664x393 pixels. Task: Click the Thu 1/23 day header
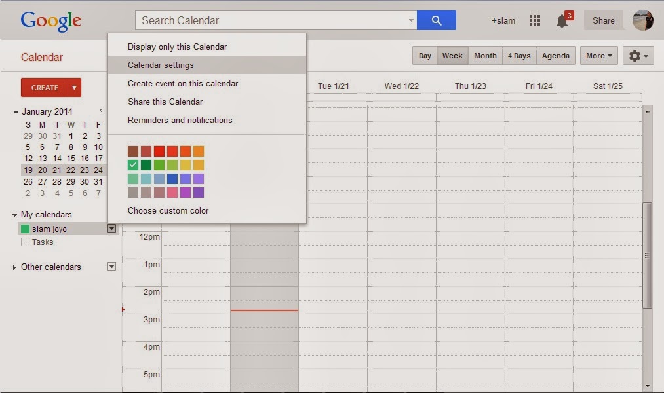coord(471,86)
